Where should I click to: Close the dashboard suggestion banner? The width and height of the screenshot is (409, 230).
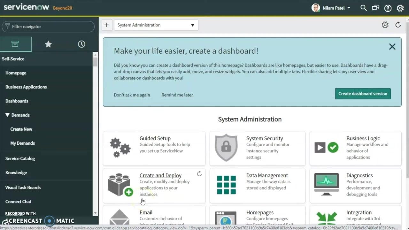tap(392, 47)
